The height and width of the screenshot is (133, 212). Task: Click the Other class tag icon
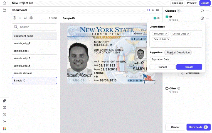point(167,88)
